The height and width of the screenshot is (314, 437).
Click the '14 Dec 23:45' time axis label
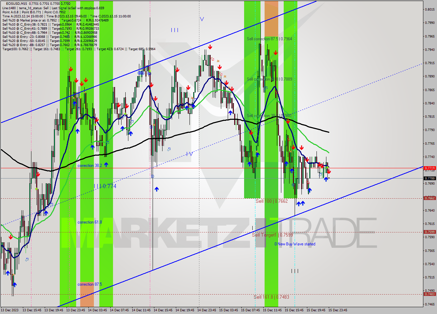[207, 310]
